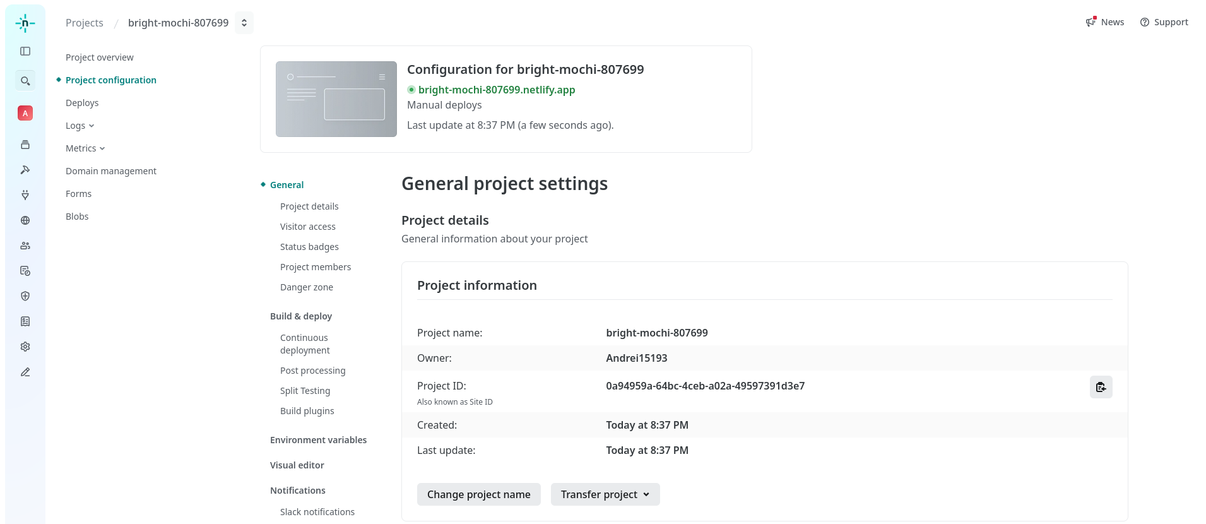Open bright-mochi-807699.netlify.app link
Image resolution: width=1206 pixels, height=524 pixels.
(497, 90)
